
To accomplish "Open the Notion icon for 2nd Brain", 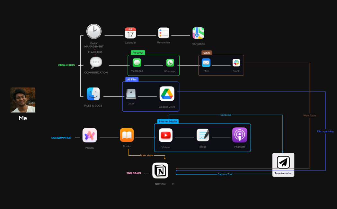I will [160, 171].
